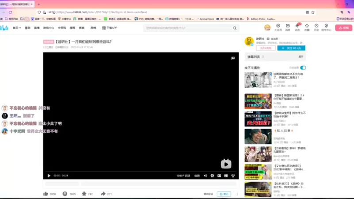Favorite video with star icon
Image resolution: width=354 pixels, height=199 pixels.
click(84, 194)
